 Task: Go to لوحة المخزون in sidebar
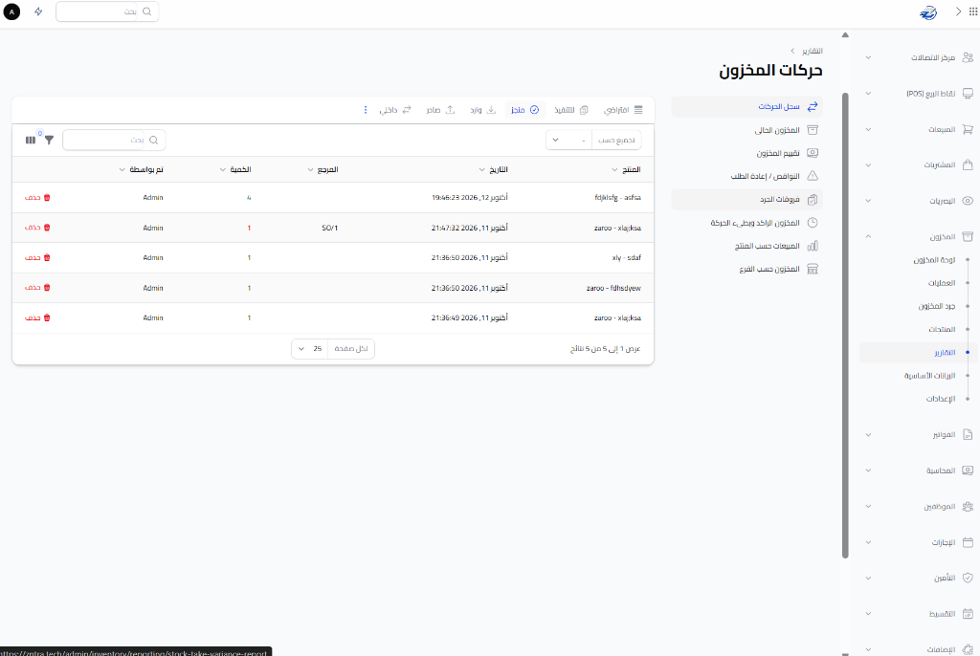(x=934, y=260)
